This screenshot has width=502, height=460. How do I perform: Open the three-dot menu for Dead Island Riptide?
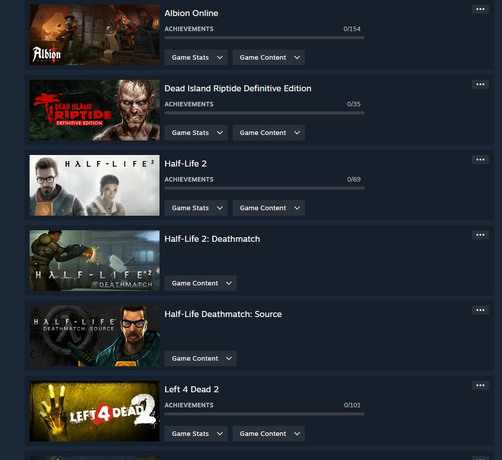point(480,84)
